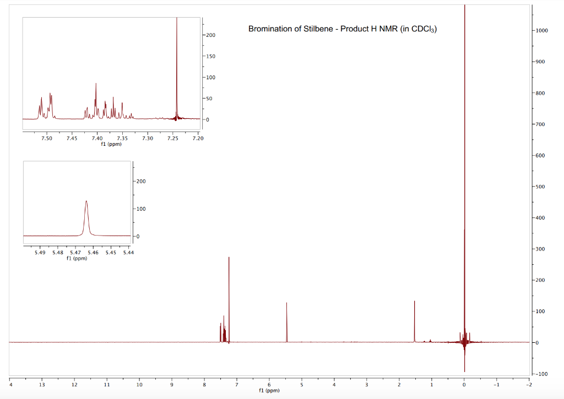Click the f1 (ppm) label on aromatic inset
This screenshot has height=399, width=564.
pyautogui.click(x=111, y=144)
